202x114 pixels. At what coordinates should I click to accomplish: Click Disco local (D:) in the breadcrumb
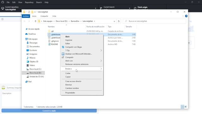click(62, 21)
